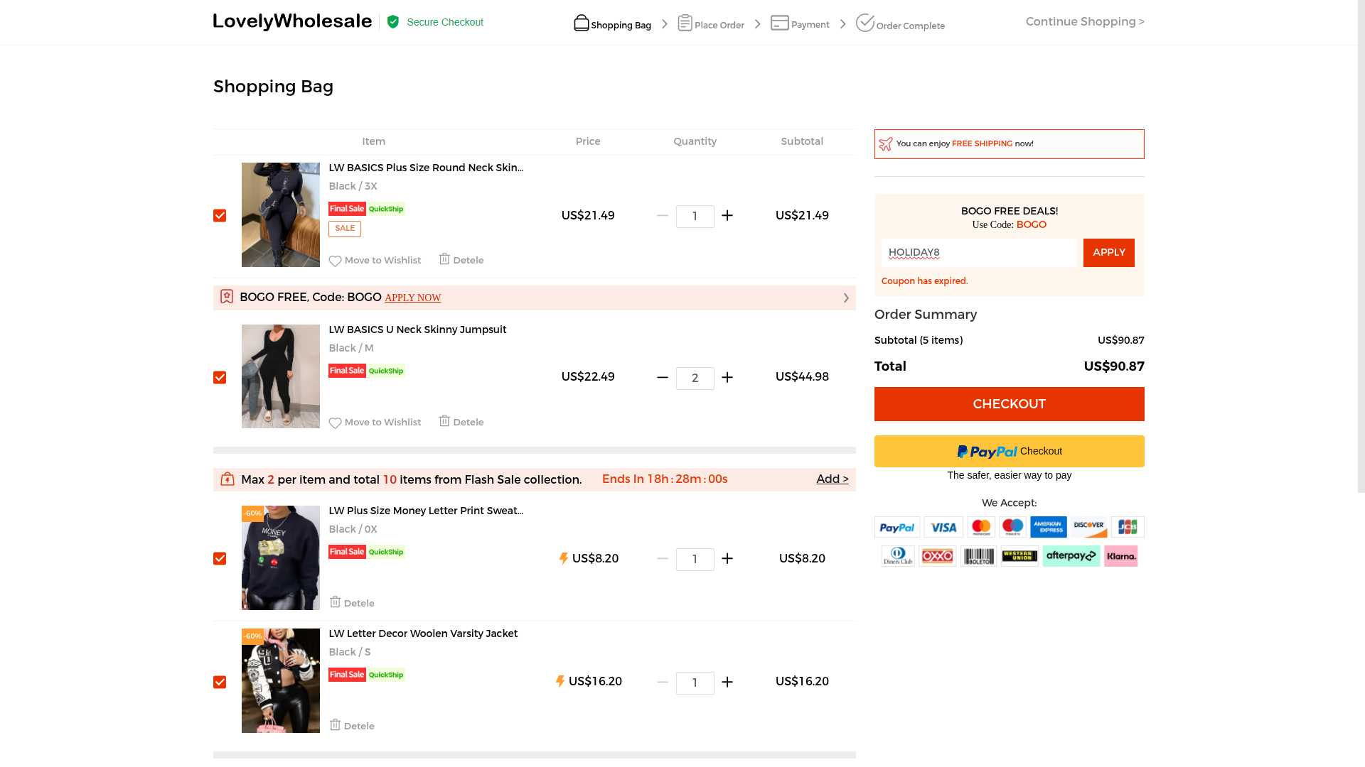The height and width of the screenshot is (767, 1365).
Task: Click the Shopping Bag step icon
Action: (581, 23)
